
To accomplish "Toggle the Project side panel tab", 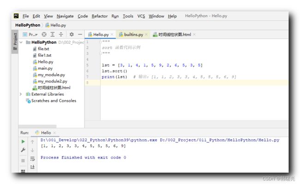I will tap(15, 42).
